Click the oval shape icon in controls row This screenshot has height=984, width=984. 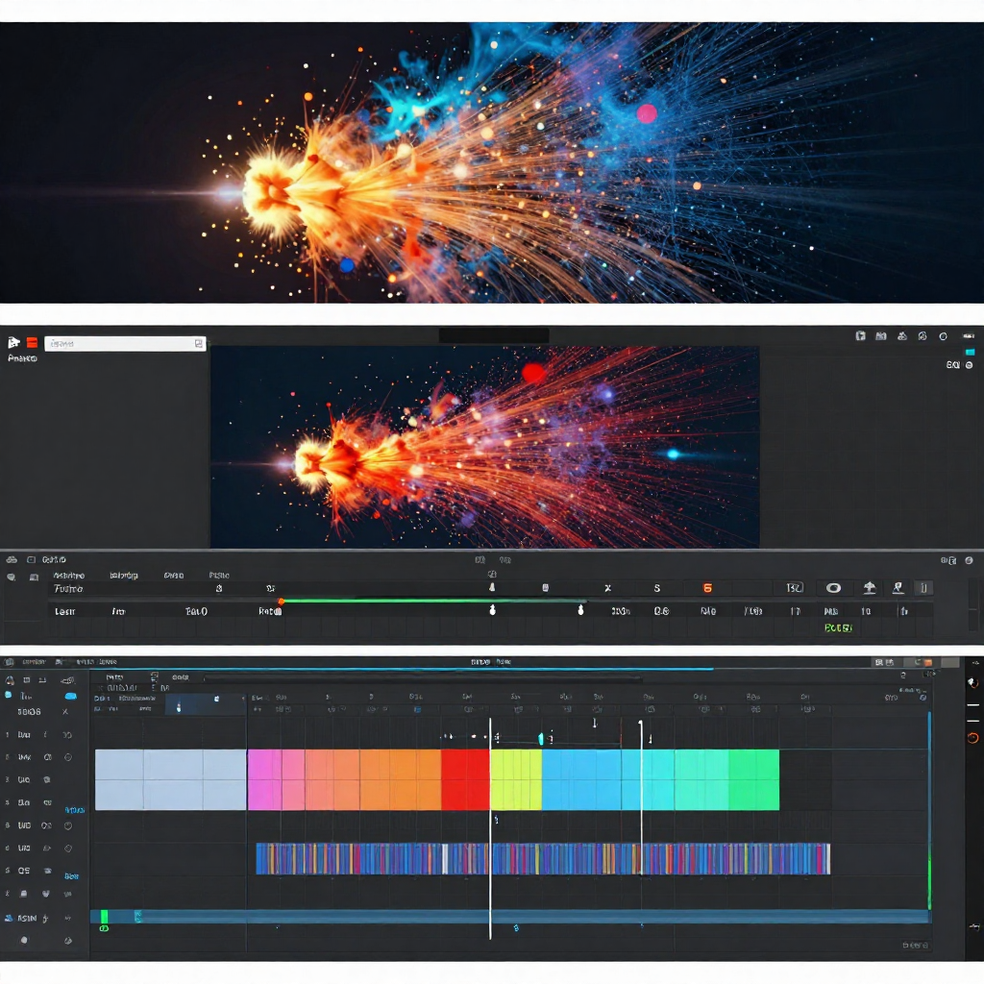click(x=833, y=588)
